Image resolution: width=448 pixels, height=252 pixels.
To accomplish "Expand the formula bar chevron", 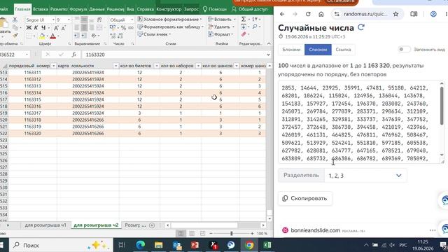I will pyautogui.click(x=268, y=55).
